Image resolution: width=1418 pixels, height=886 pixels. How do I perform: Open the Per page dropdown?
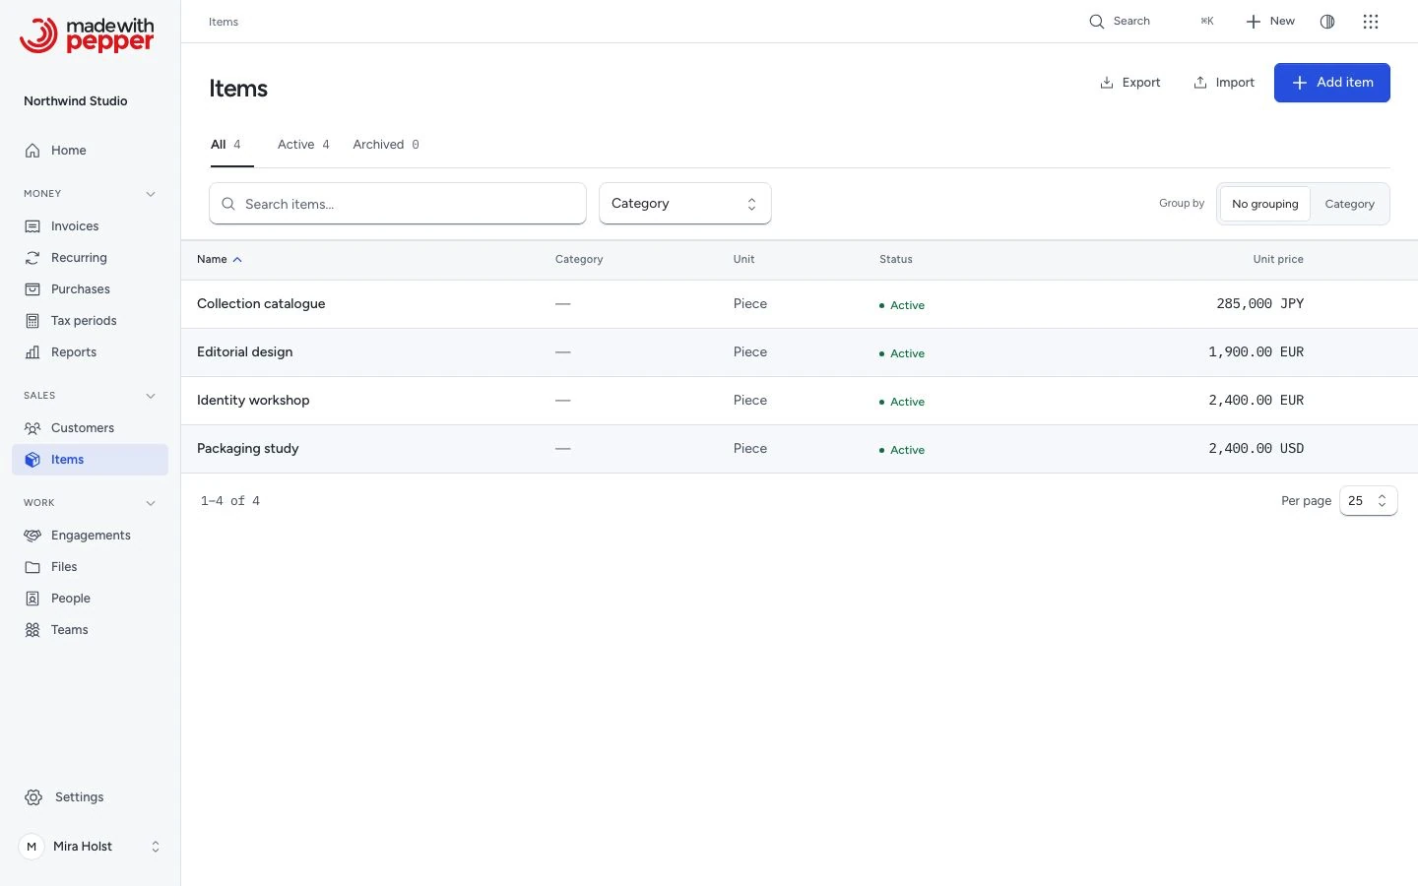point(1368,501)
